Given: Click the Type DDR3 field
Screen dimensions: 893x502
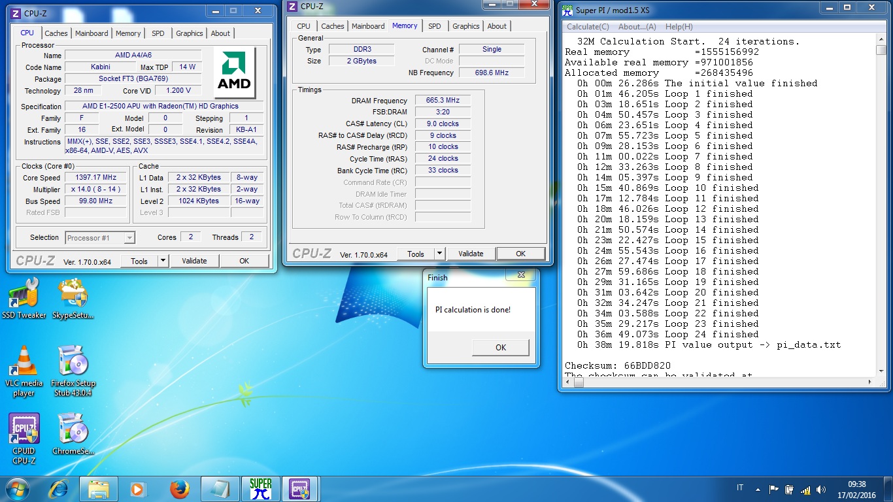Looking at the screenshot, I should point(361,50).
